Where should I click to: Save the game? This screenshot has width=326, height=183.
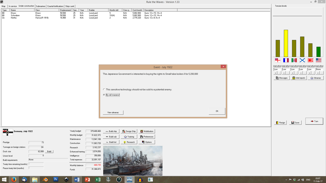point(295,123)
